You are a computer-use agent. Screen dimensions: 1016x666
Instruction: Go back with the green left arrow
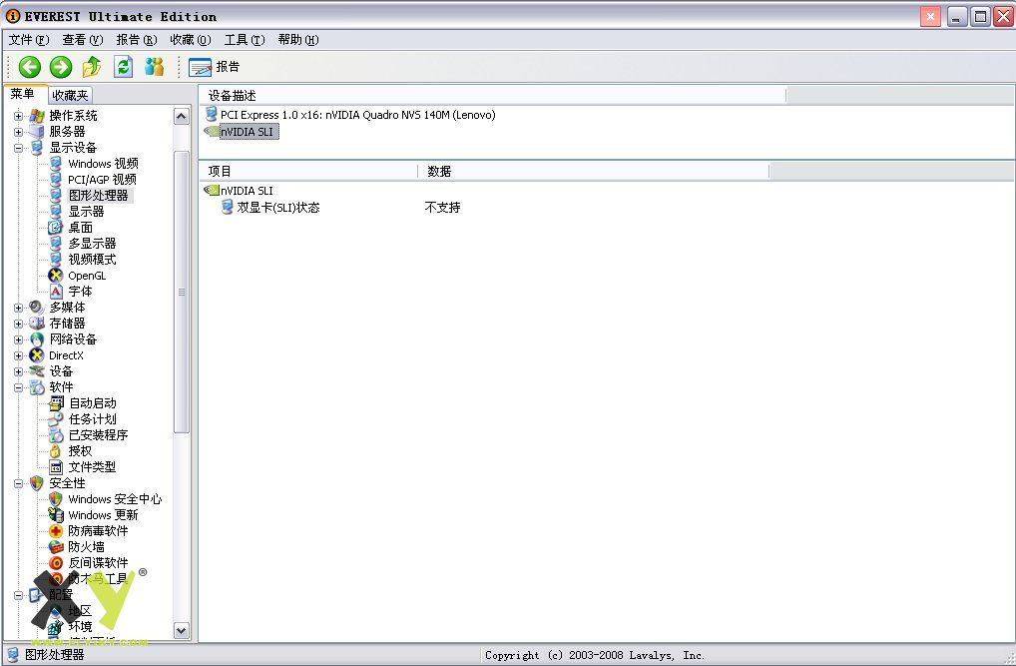[29, 66]
